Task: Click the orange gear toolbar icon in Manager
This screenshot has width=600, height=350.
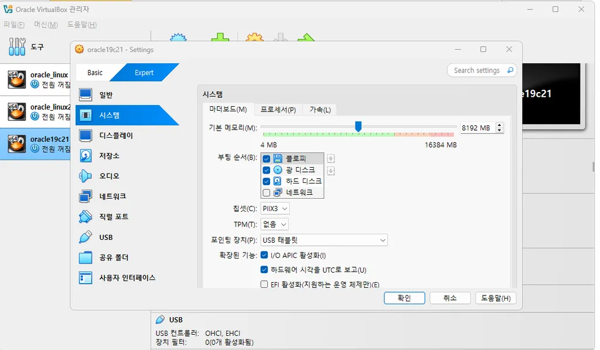Action: coord(255,37)
